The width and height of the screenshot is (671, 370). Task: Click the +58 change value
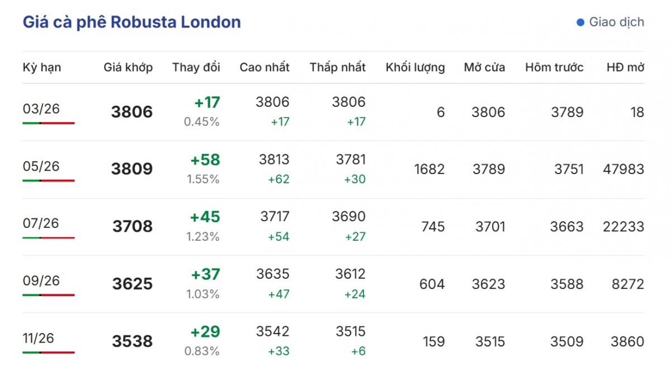(x=205, y=161)
